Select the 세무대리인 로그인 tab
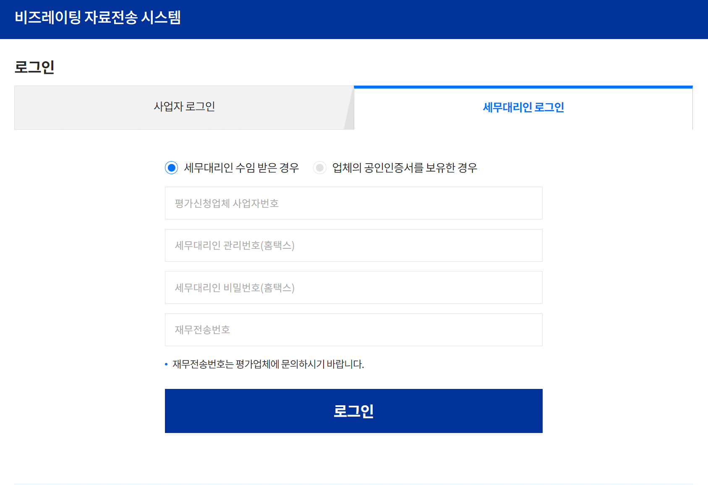The height and width of the screenshot is (485, 708). pyautogui.click(x=523, y=108)
